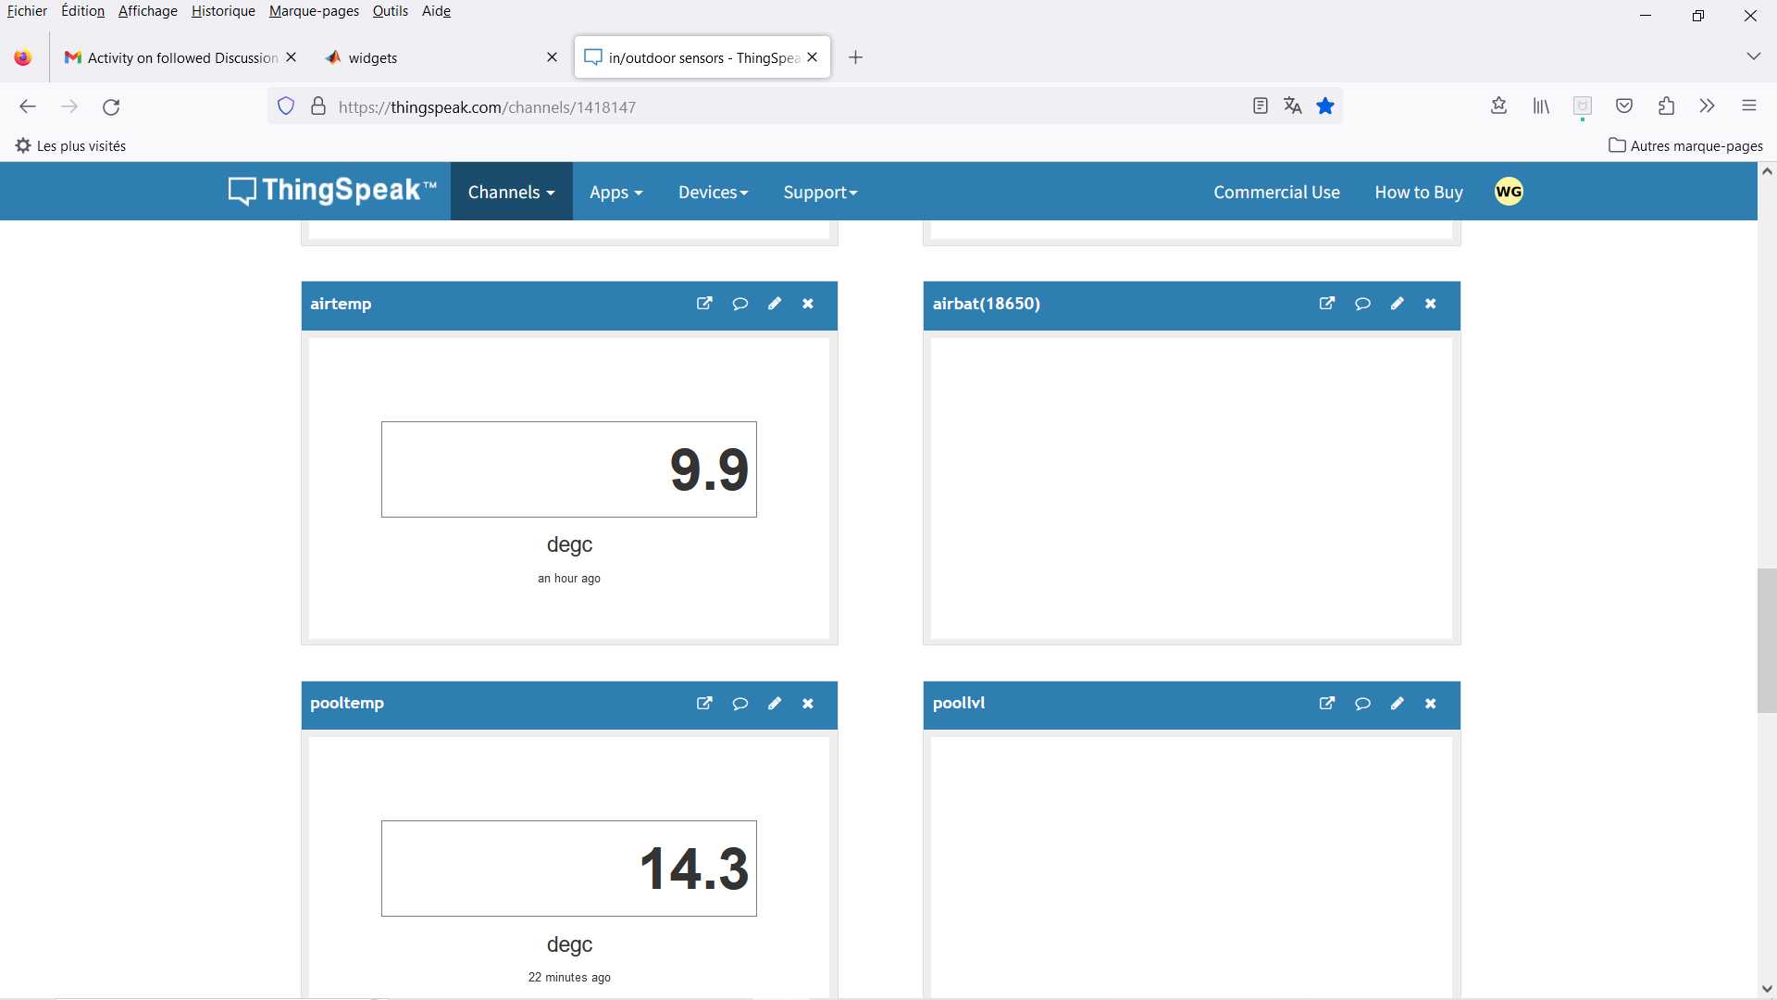The image size is (1777, 1000).
Task: Open the Support dropdown menu
Action: click(820, 192)
